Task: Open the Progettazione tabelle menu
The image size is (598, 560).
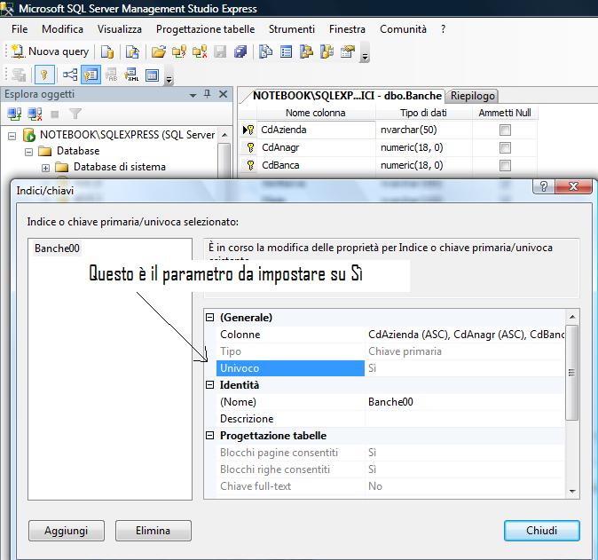Action: point(205,29)
